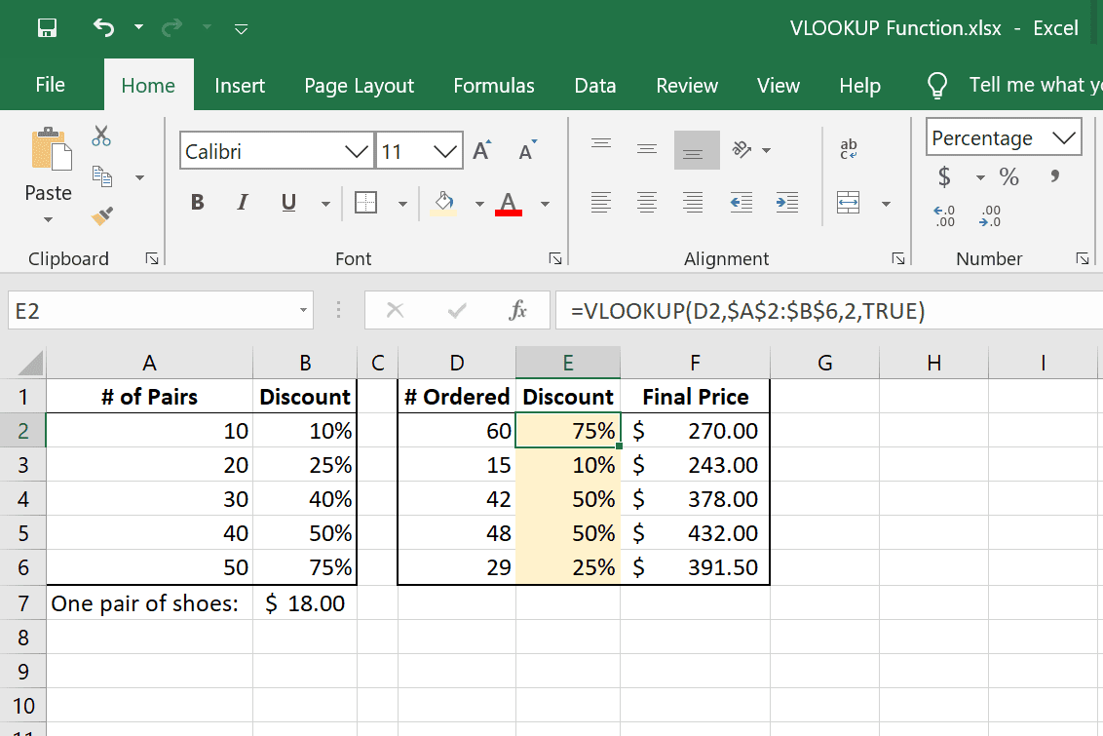Viewport: 1103px width, 736px height.
Task: Select Align Right icon
Action: pyautogui.click(x=693, y=203)
